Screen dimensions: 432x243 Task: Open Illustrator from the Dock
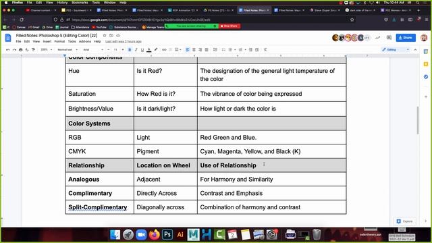[180, 234]
